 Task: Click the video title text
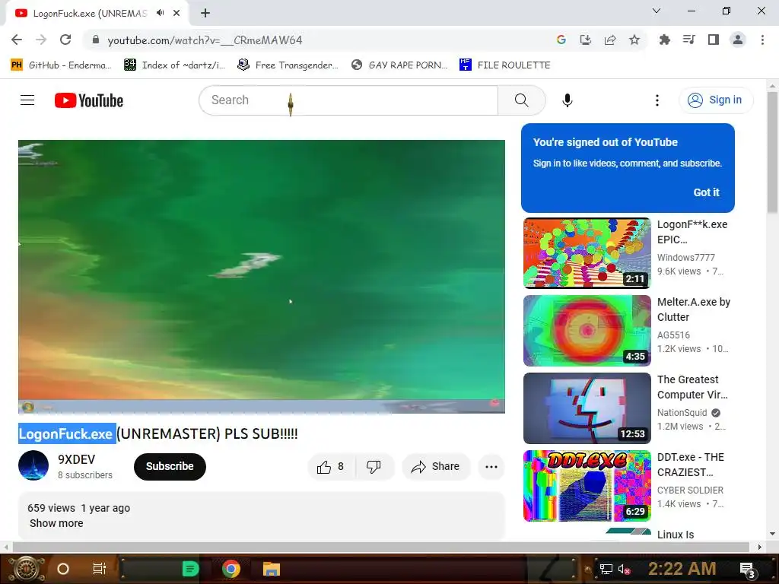(158, 433)
